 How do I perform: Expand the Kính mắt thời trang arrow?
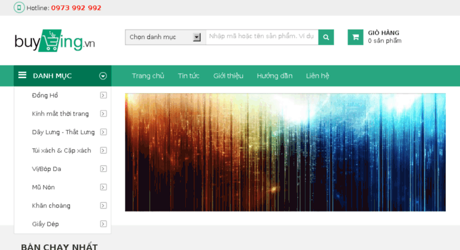tap(103, 113)
